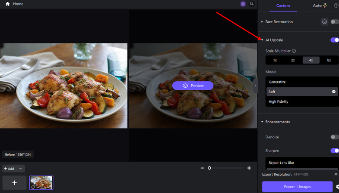Turn off the AI Upscale switch
Screen dimensions: 339x193
click(335, 40)
